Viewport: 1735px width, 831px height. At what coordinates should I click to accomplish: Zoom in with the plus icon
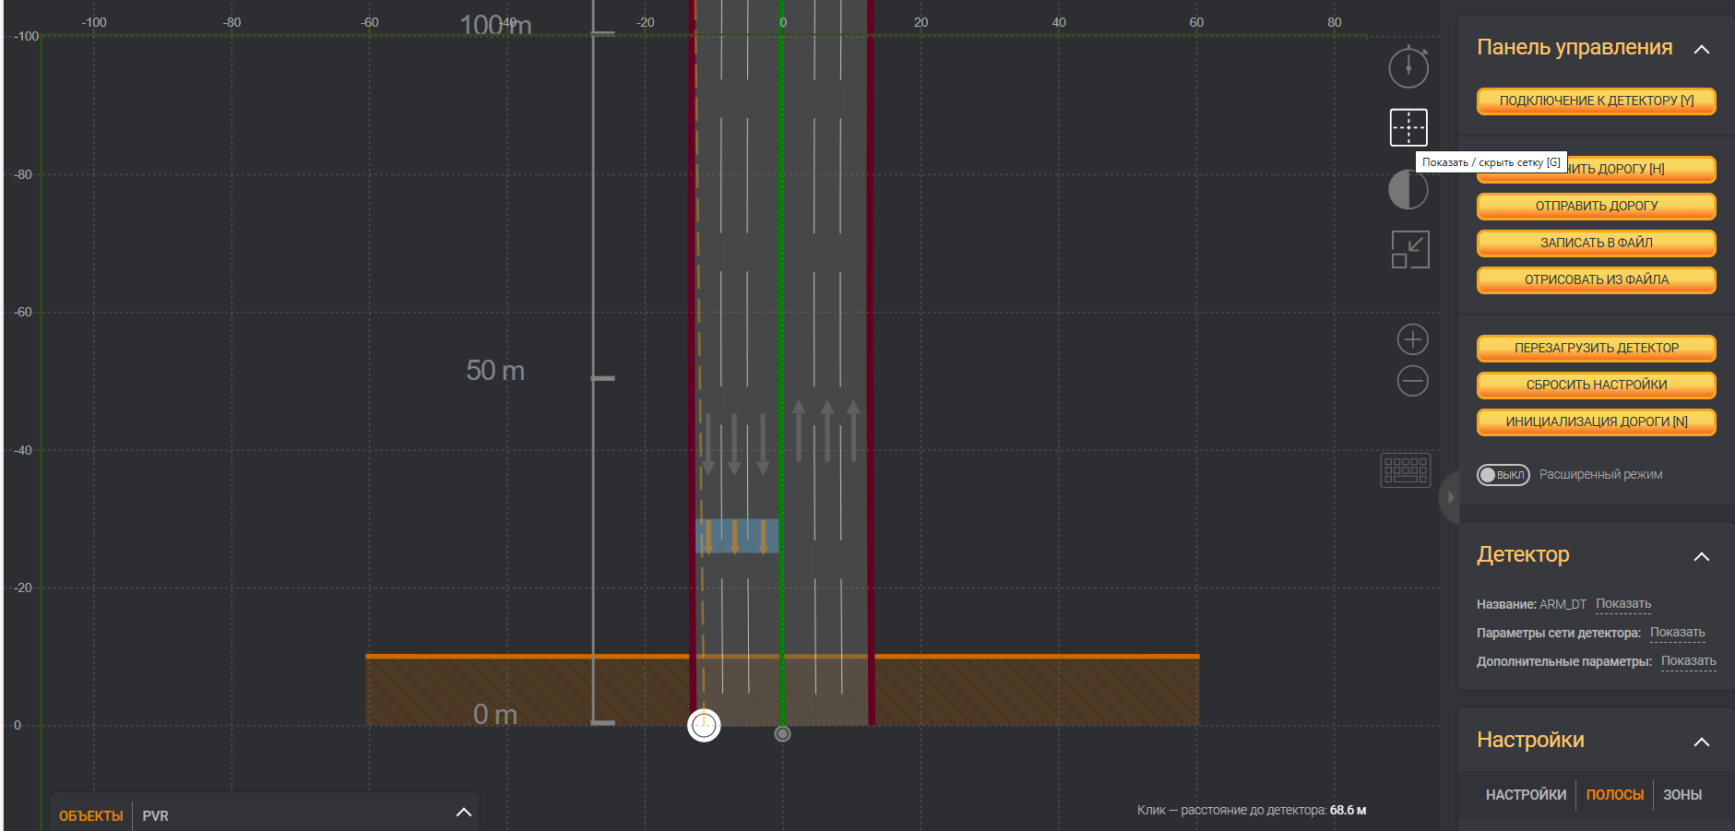coord(1412,339)
